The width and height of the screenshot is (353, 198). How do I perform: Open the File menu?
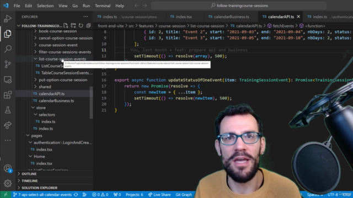coord(17,5)
